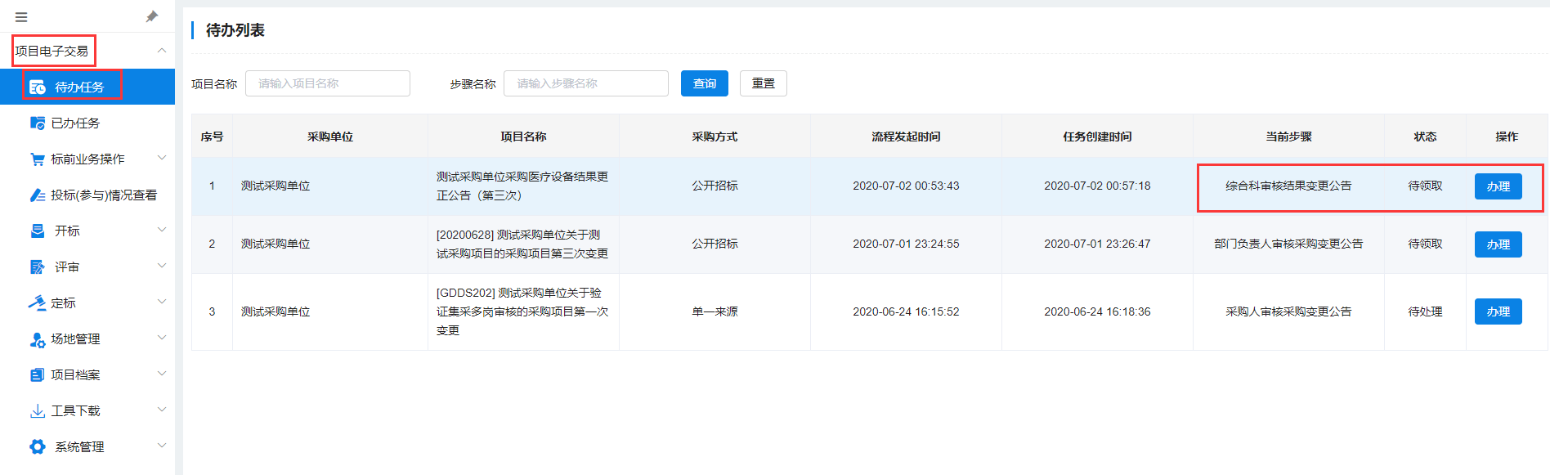This screenshot has width=1550, height=475.
Task: Open the 待办任务 menu item
Action: point(78,87)
